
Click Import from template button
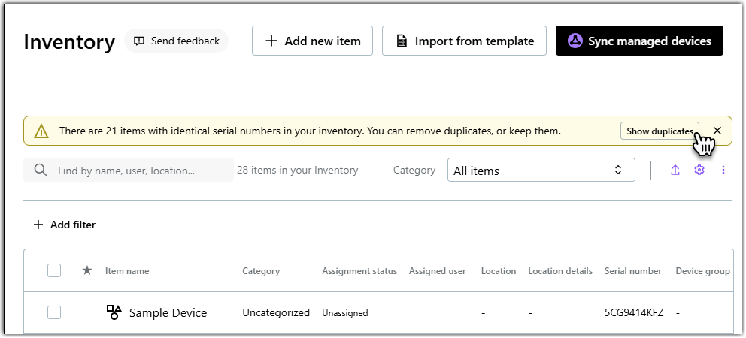463,41
